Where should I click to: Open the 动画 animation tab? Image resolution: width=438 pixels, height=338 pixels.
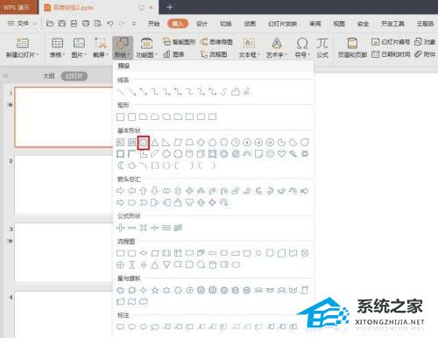tap(250, 24)
